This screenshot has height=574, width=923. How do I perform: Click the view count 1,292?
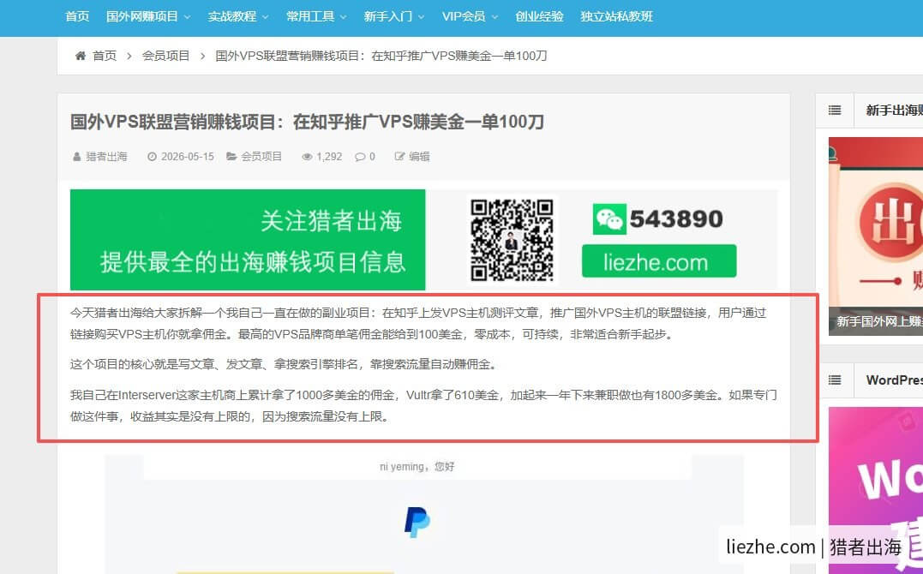coord(329,157)
